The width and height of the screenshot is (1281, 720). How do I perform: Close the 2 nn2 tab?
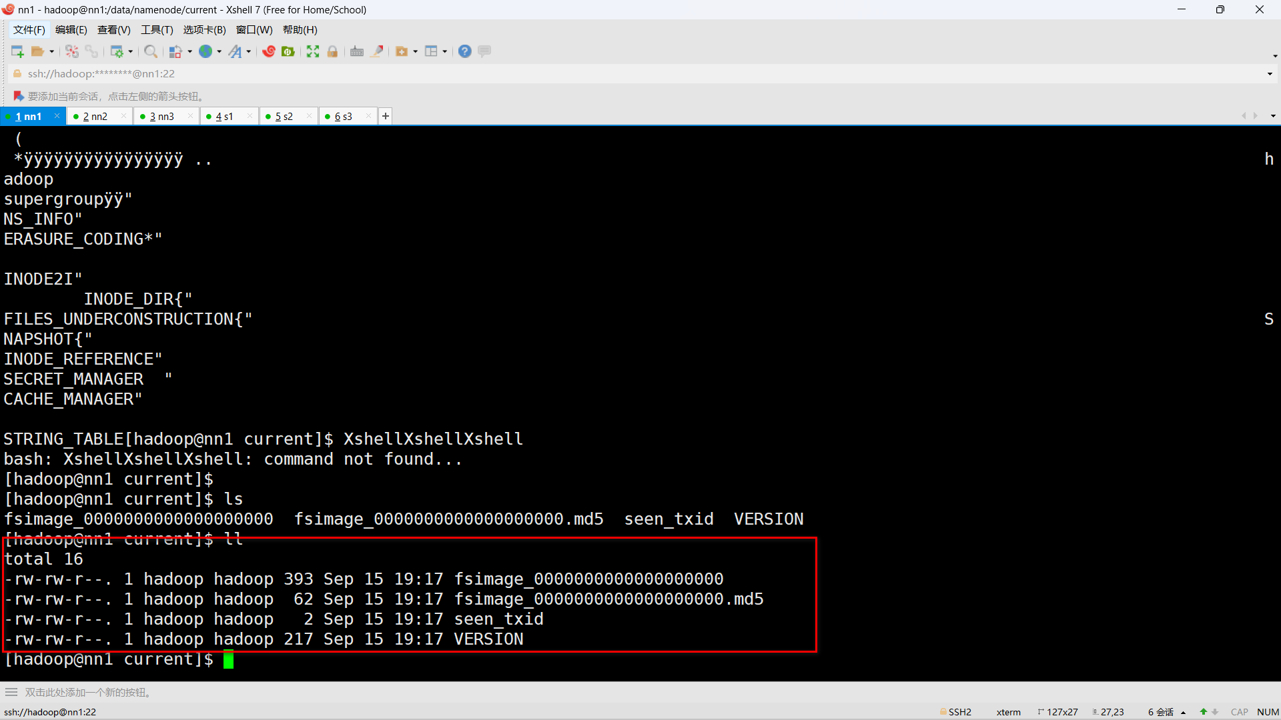click(123, 116)
